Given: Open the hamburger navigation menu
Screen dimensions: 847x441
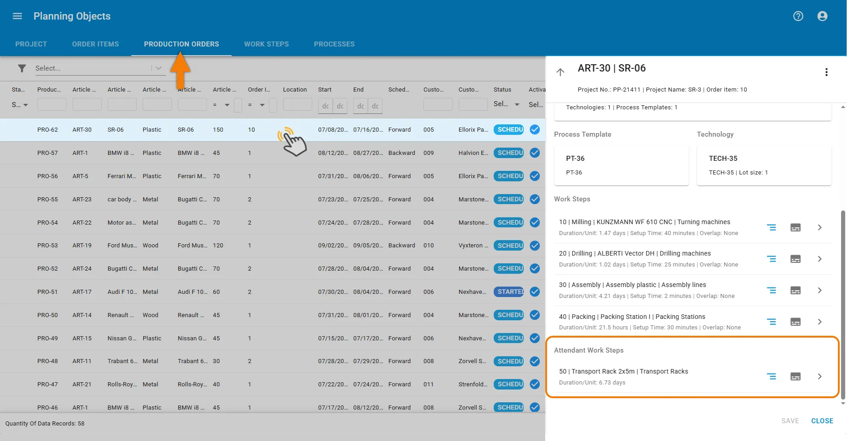Looking at the screenshot, I should pos(17,16).
